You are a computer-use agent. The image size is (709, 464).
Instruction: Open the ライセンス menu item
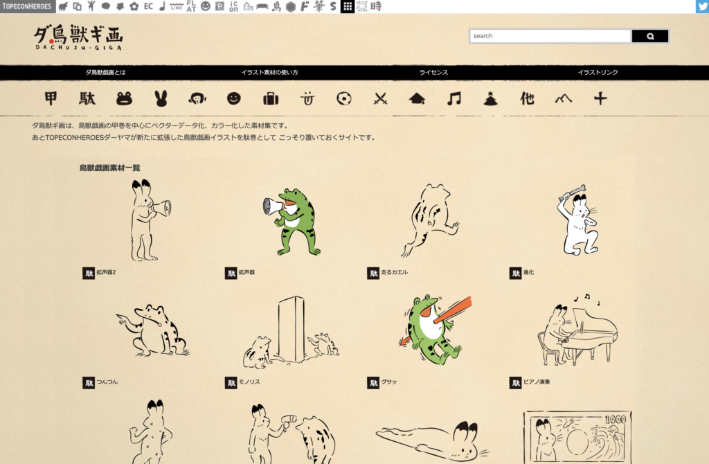(433, 72)
